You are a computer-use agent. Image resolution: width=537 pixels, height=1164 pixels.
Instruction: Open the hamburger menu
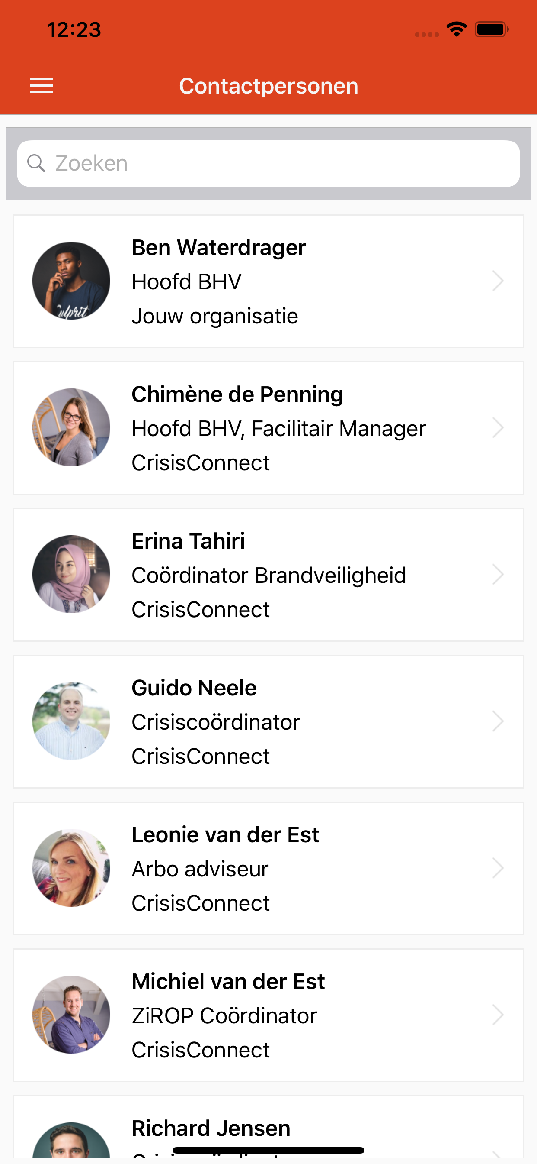[42, 85]
